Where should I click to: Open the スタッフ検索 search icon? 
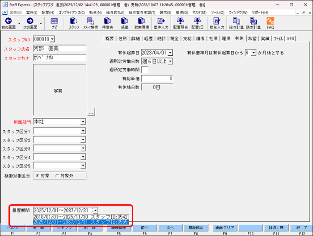[x=91, y=24]
